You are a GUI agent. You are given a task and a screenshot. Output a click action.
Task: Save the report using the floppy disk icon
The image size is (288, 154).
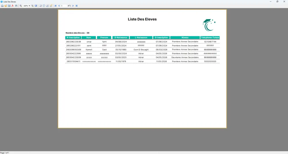click(9, 6)
